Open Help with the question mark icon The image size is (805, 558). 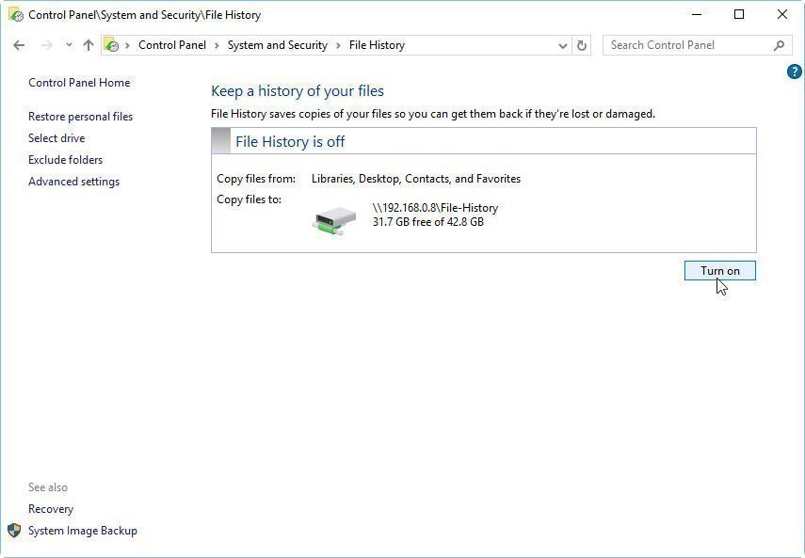pyautogui.click(x=795, y=72)
